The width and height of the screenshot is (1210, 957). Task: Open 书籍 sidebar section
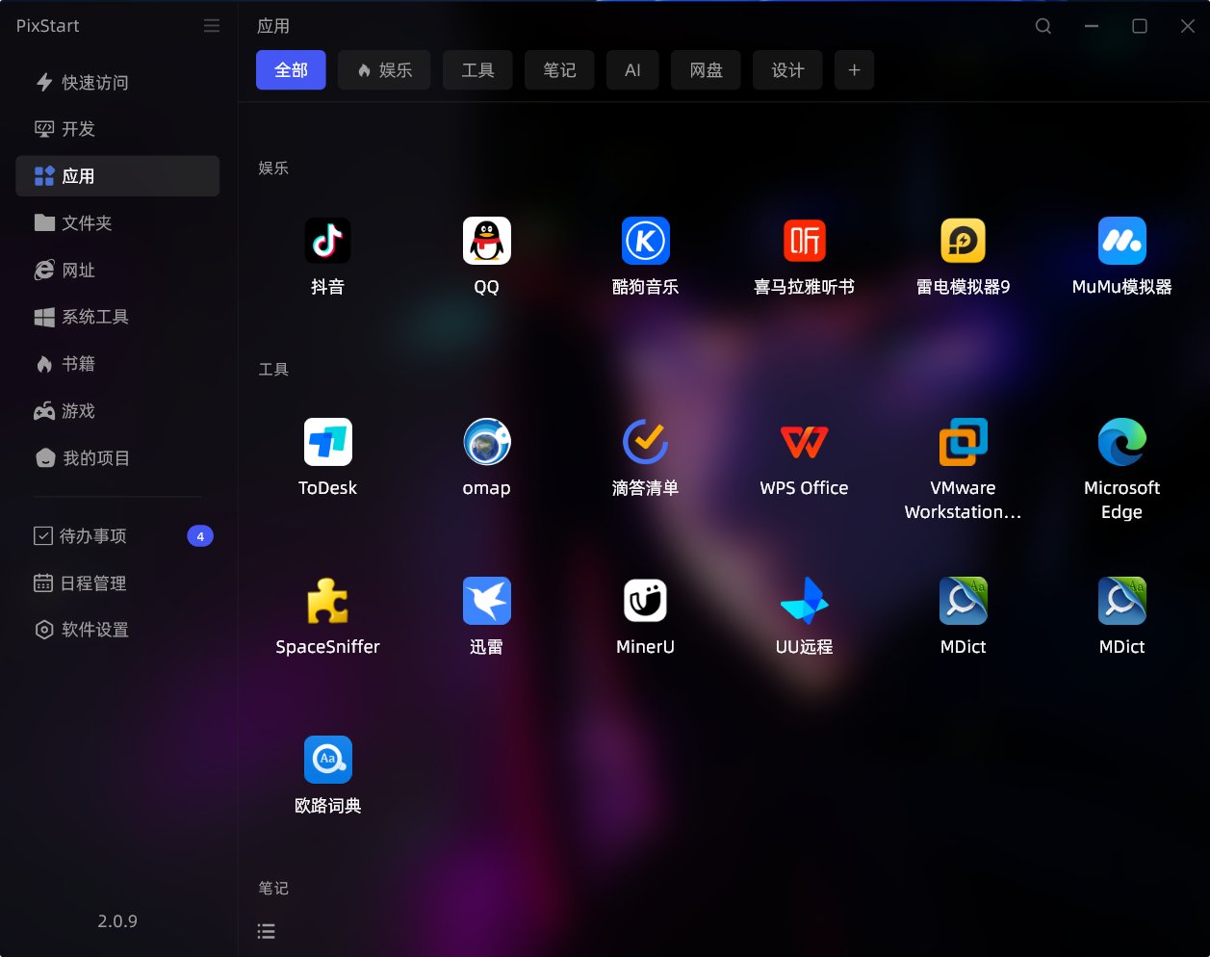coord(117,364)
